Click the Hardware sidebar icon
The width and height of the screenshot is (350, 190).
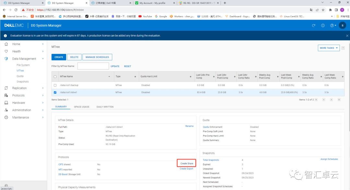click(6, 103)
